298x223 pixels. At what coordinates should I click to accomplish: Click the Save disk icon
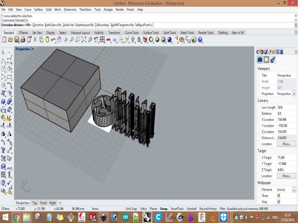(x=16, y=39)
